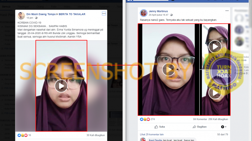
Task: Open the BERITA TO TAKALAR group link
Action: (x=72, y=14)
